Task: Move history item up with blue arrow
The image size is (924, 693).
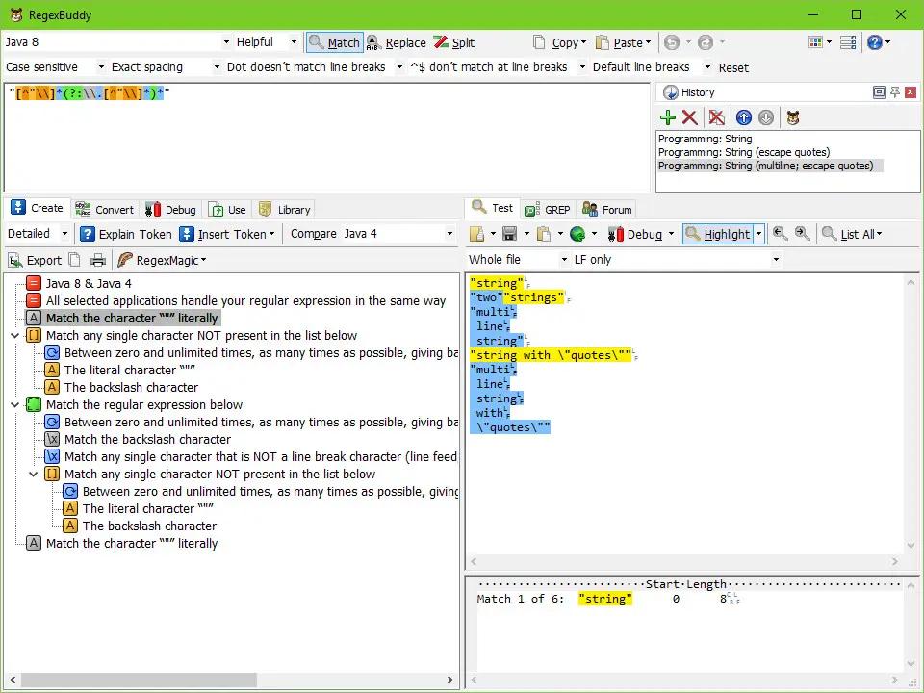Action: tap(744, 117)
